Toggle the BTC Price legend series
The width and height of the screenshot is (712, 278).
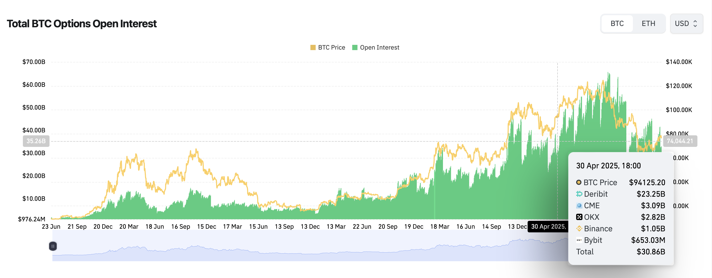tap(328, 47)
